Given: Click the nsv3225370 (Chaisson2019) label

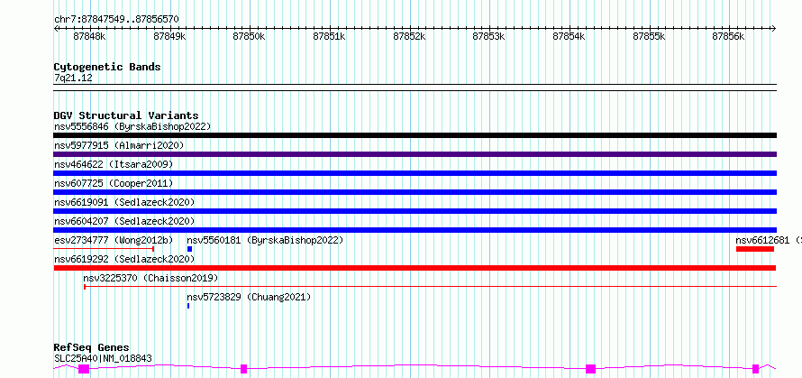Looking at the screenshot, I should (x=150, y=278).
